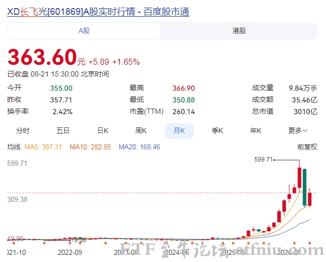The image size is (326, 262).
Task: Click the 最高 value 366.90
Action: coord(184,88)
